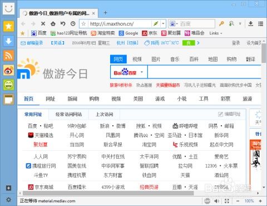Click the 登录 login link
Screen dimensions: 267x206
(x=236, y=43)
